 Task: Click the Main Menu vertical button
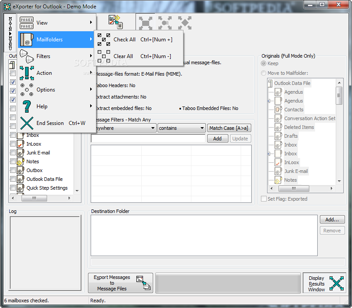(10, 33)
